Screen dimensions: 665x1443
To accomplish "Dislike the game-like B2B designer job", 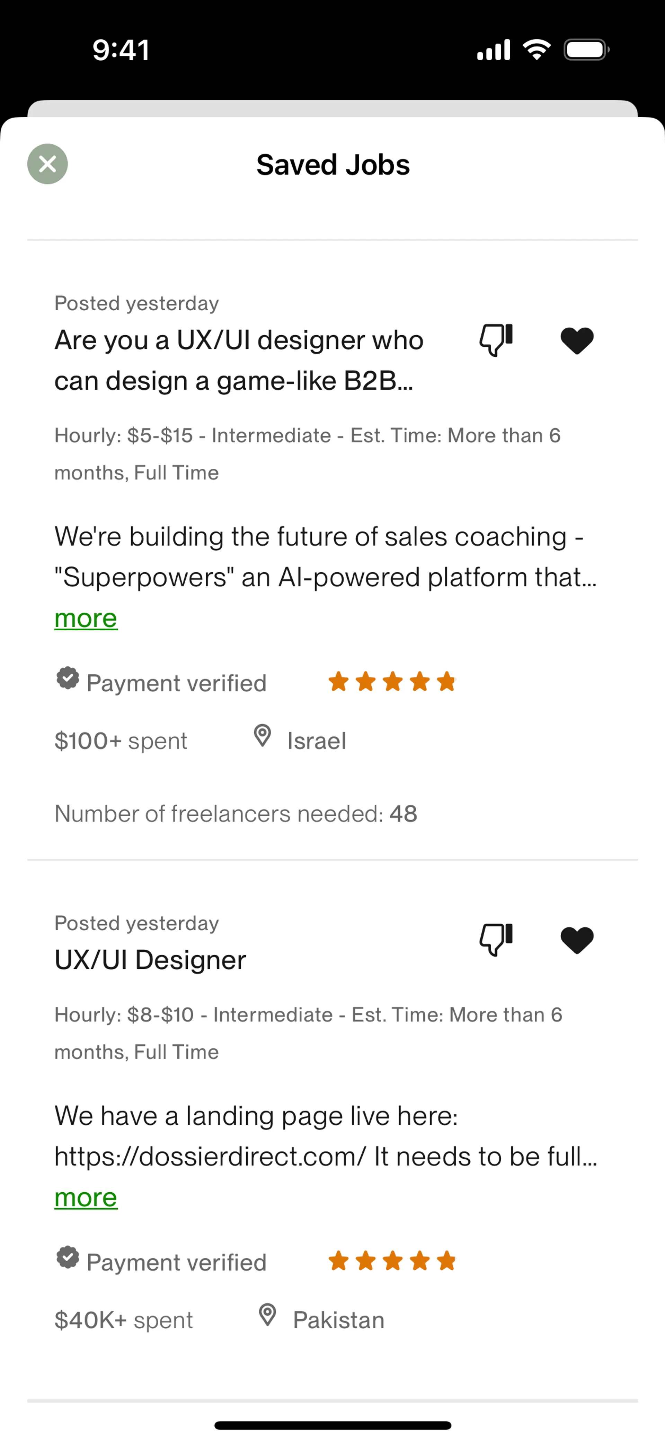I will click(496, 340).
